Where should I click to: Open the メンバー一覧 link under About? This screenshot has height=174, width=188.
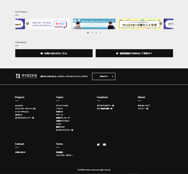pyautogui.click(x=143, y=109)
